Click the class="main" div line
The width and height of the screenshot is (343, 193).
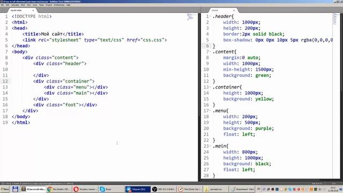click(76, 93)
